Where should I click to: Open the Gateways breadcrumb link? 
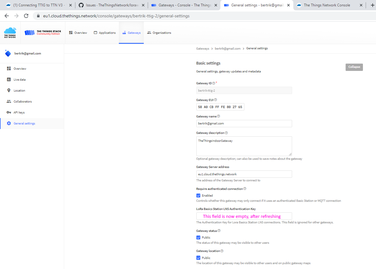pos(202,48)
